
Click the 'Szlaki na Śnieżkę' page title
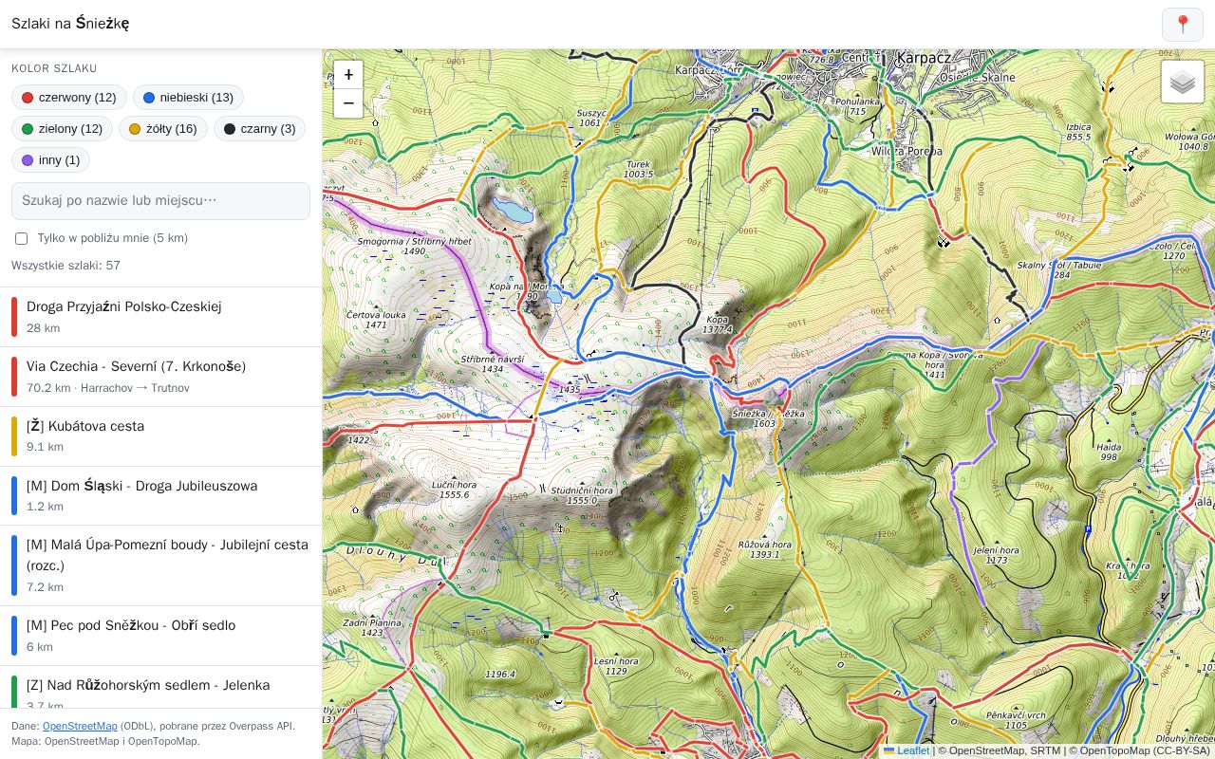tap(70, 24)
